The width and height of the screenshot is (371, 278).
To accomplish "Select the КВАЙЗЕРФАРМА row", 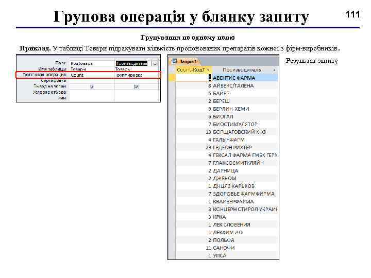I will (x=227, y=201).
